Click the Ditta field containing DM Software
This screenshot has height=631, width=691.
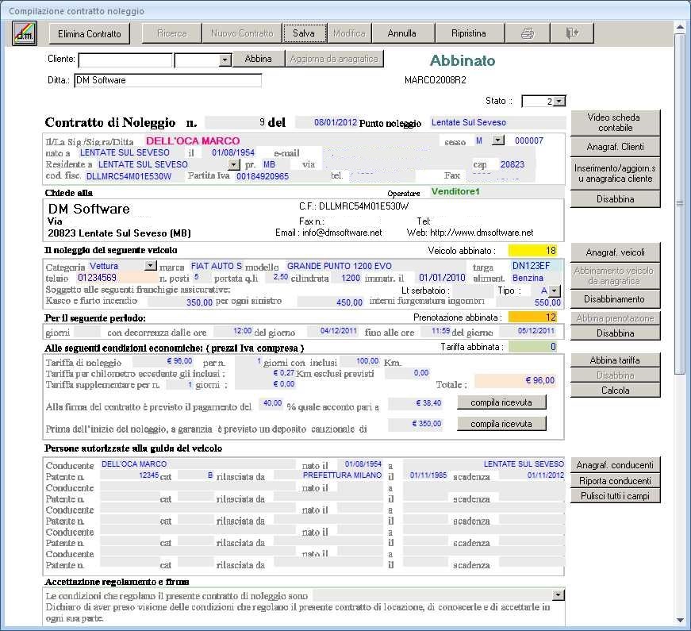pos(168,80)
